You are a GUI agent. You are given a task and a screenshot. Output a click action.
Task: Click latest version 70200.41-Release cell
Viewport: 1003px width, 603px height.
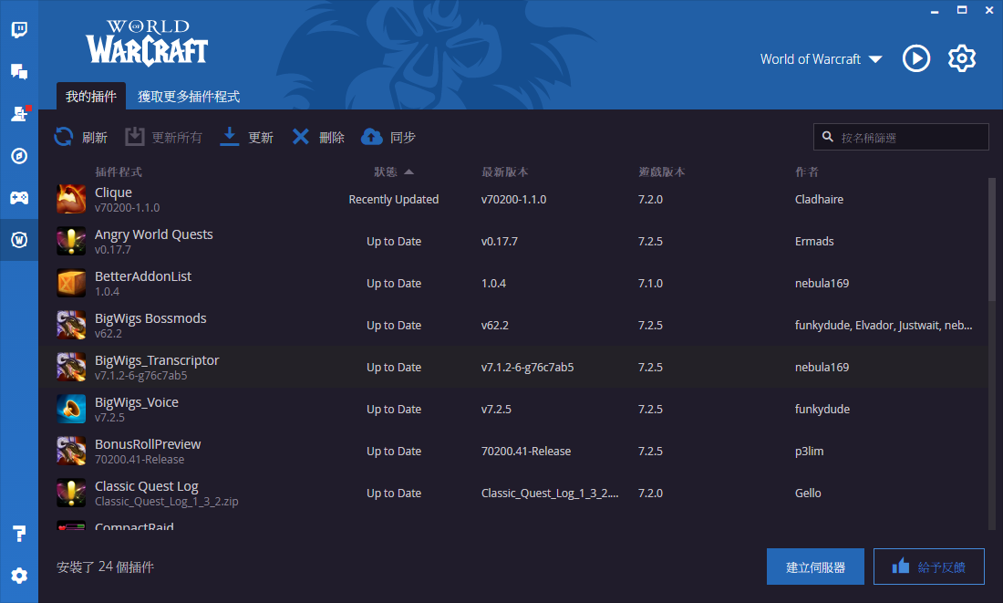pyautogui.click(x=526, y=452)
